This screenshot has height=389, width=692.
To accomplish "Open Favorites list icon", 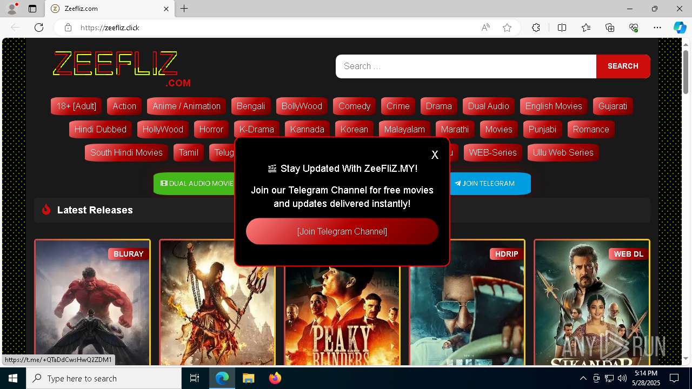I will click(586, 28).
